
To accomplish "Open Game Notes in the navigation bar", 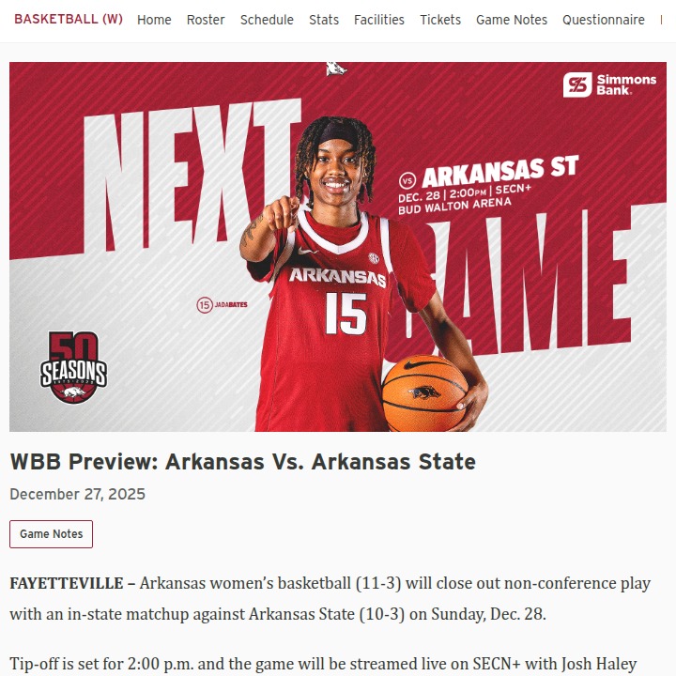I will click(x=512, y=20).
